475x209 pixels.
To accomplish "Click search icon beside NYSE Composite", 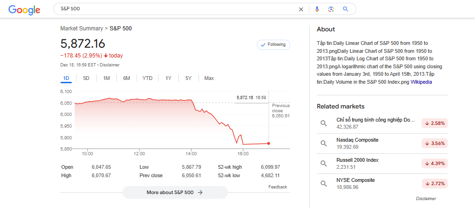I will click(323, 183).
